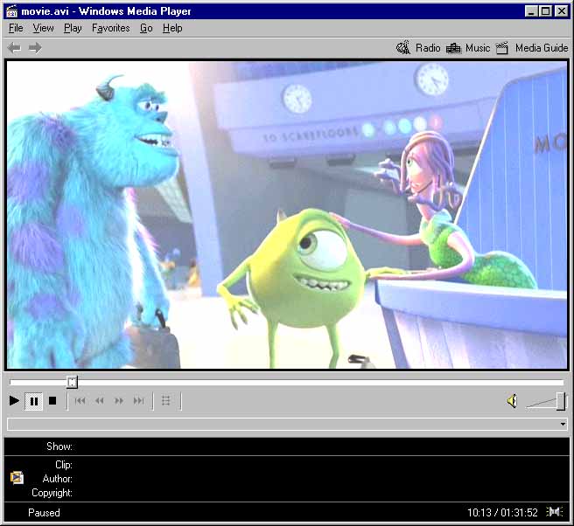Click the Show: label
This screenshot has width=574, height=526.
(59, 446)
